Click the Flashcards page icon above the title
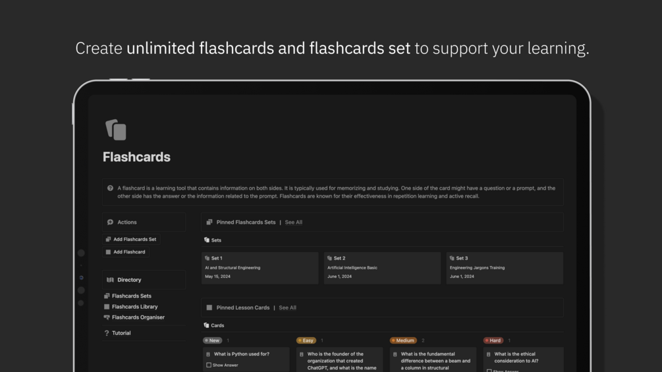This screenshot has height=372, width=662. pos(116,130)
